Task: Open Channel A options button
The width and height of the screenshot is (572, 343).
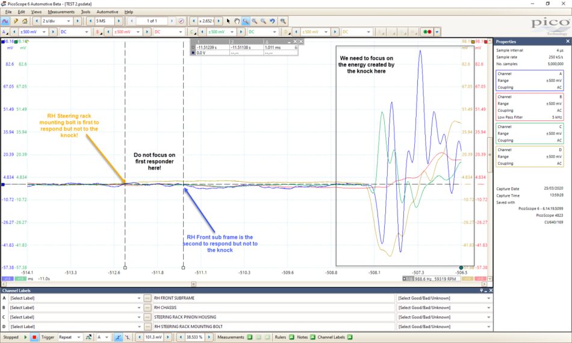Action: point(5,32)
